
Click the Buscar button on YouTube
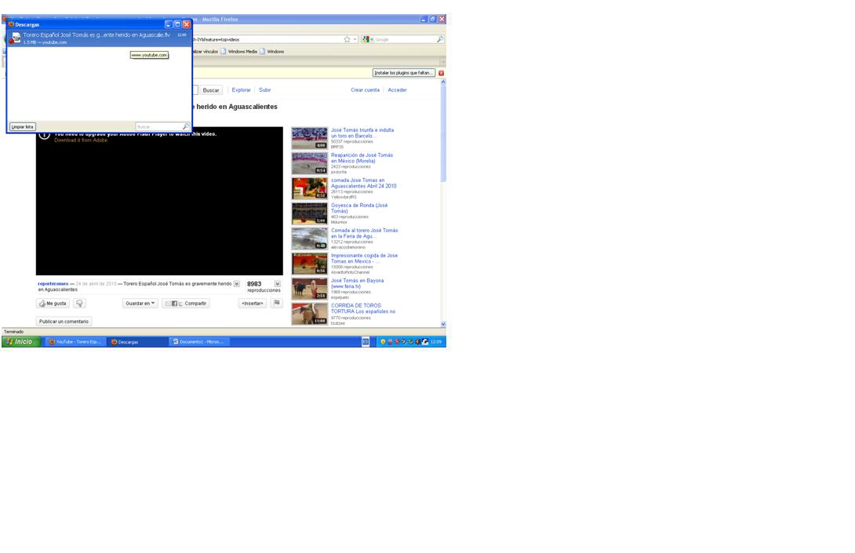(x=211, y=90)
